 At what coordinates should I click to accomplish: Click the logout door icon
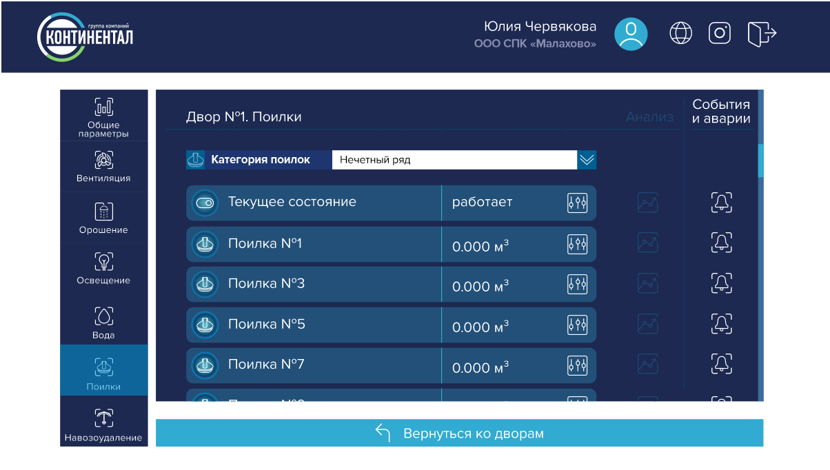pyautogui.click(x=762, y=32)
